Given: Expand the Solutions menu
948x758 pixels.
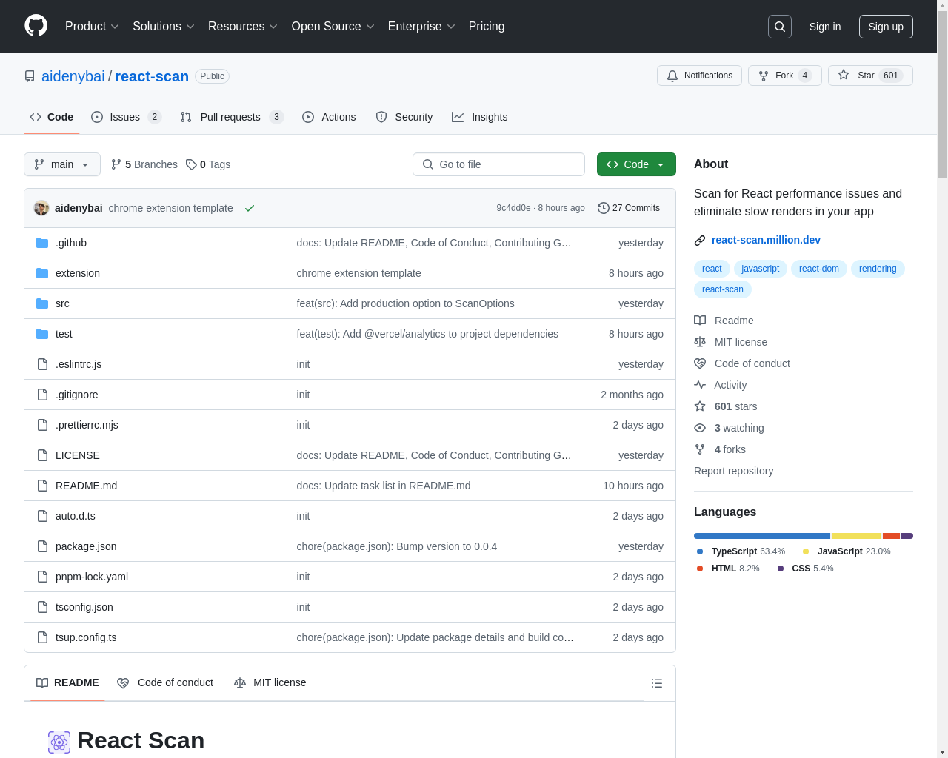Looking at the screenshot, I should pyautogui.click(x=164, y=27).
